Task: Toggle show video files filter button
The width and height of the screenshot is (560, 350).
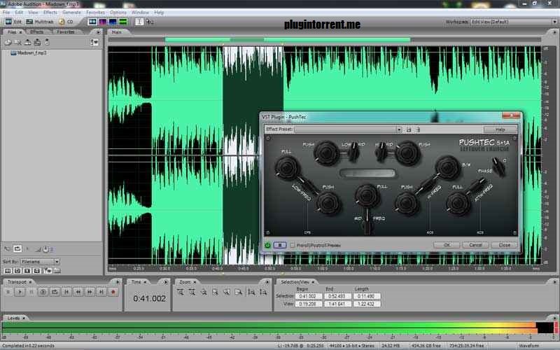Action: 27,271
